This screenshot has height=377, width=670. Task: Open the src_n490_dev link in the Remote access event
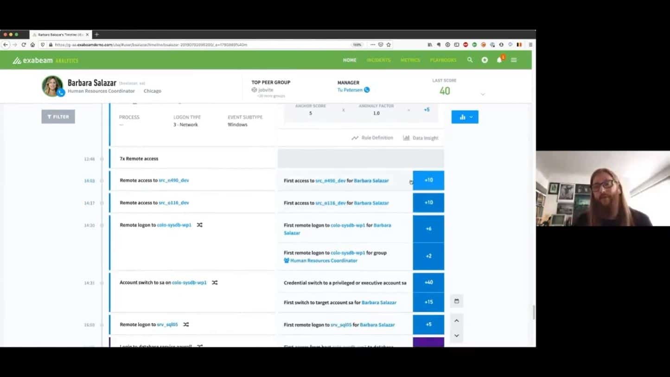pyautogui.click(x=174, y=180)
